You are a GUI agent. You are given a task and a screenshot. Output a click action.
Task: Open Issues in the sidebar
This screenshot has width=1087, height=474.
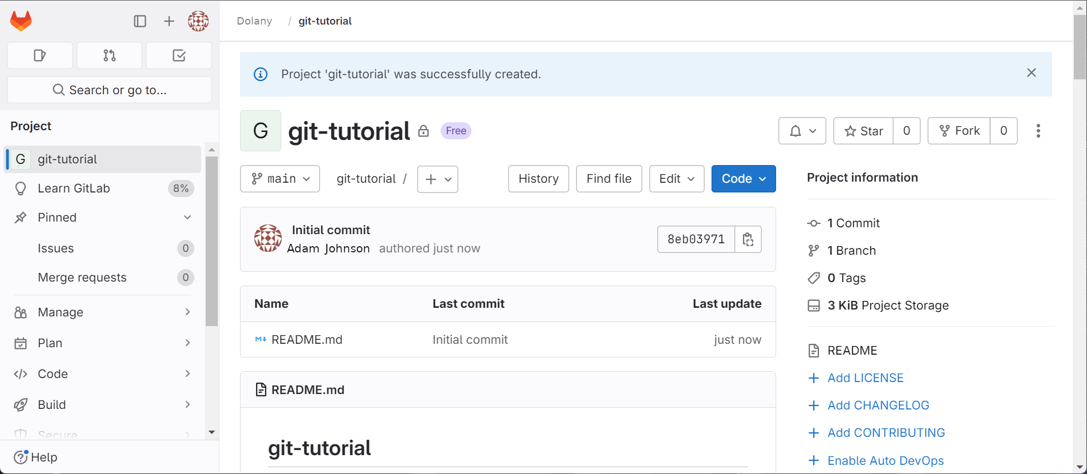pyautogui.click(x=103, y=248)
